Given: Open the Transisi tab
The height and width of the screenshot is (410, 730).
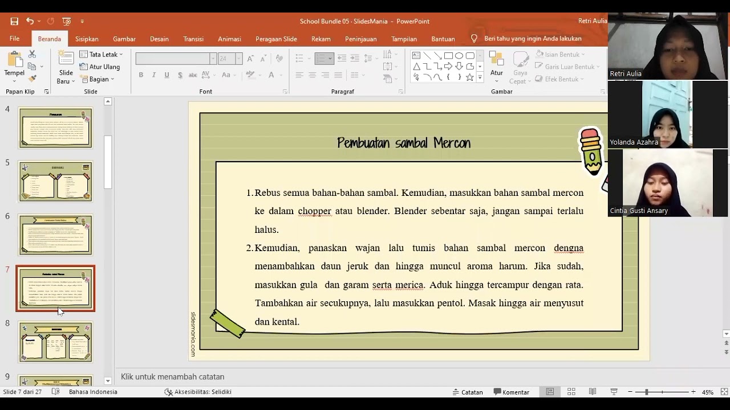Looking at the screenshot, I should tap(193, 39).
